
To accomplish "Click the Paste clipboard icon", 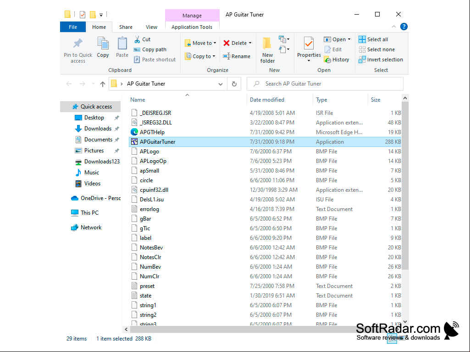I will [x=122, y=43].
